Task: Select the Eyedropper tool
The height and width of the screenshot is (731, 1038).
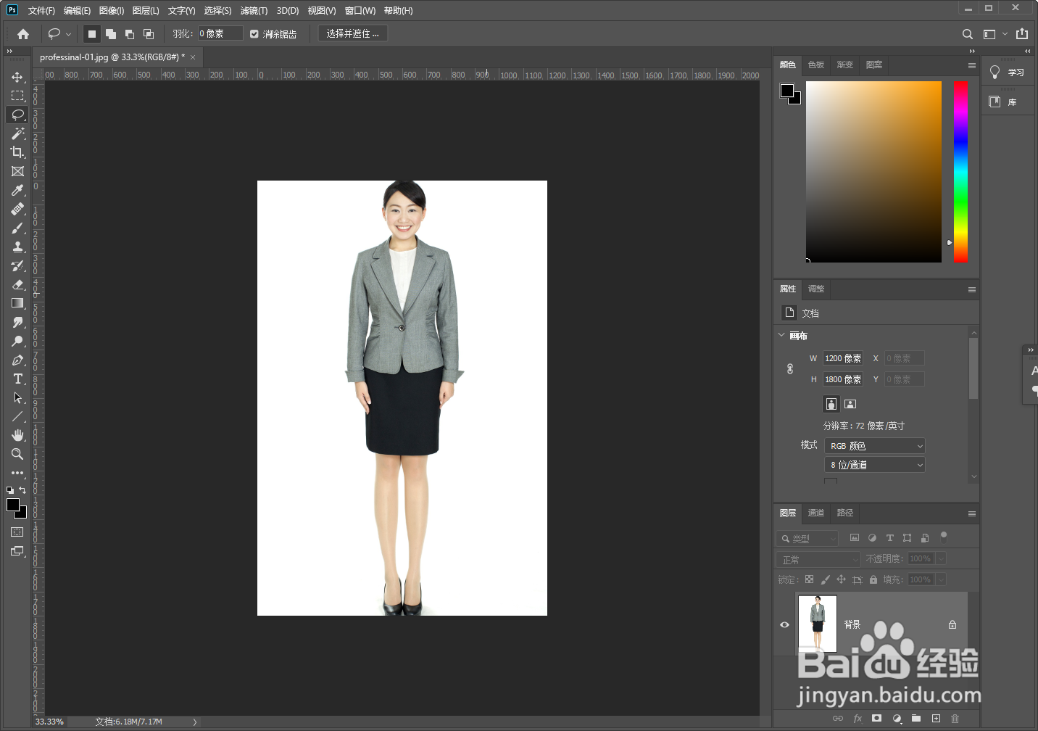Action: click(17, 190)
